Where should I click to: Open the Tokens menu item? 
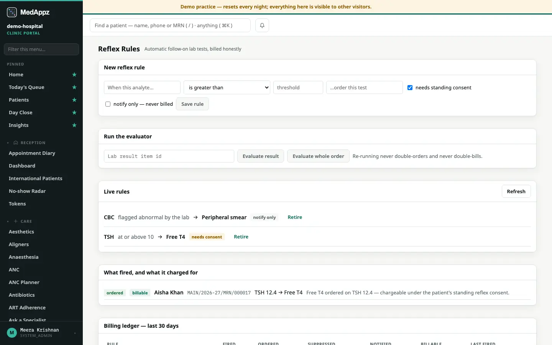pos(17,204)
